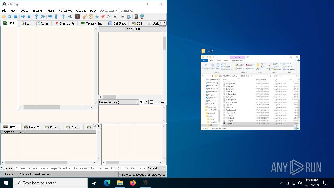Screen dimensions: 334x188
Task: Click the disassembly horizontal scrollbar
Action: pyautogui.click(x=57, y=107)
